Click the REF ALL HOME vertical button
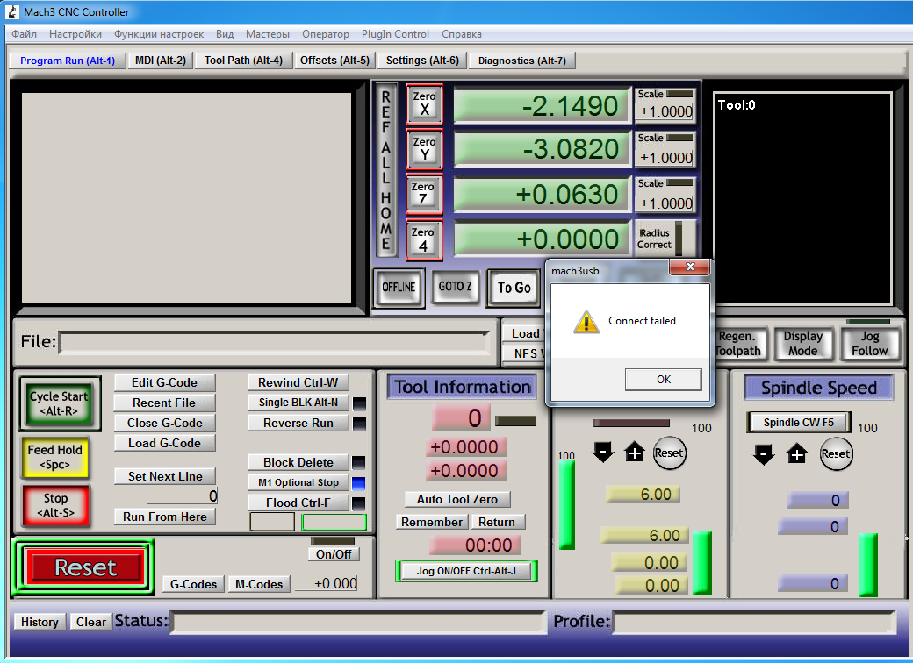The image size is (913, 663). pos(385,170)
